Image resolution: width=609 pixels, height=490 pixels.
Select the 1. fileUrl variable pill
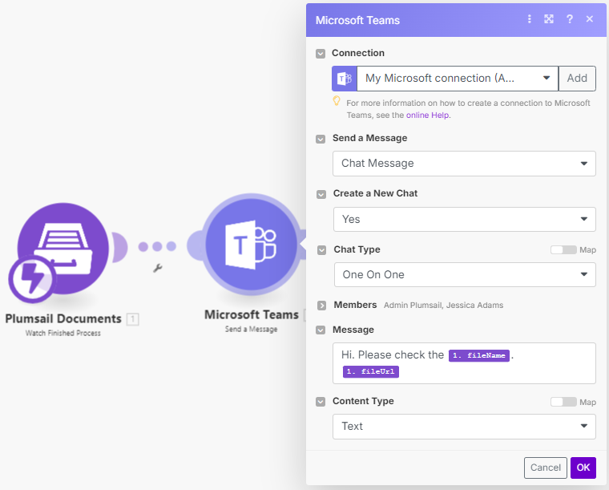(370, 371)
